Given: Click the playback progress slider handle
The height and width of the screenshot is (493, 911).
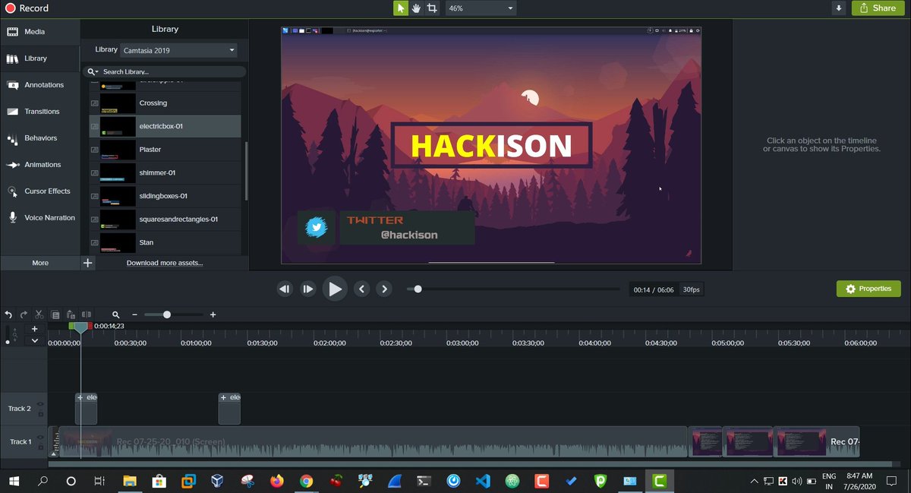Looking at the screenshot, I should click(x=418, y=289).
